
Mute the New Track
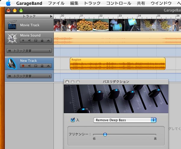29,66
